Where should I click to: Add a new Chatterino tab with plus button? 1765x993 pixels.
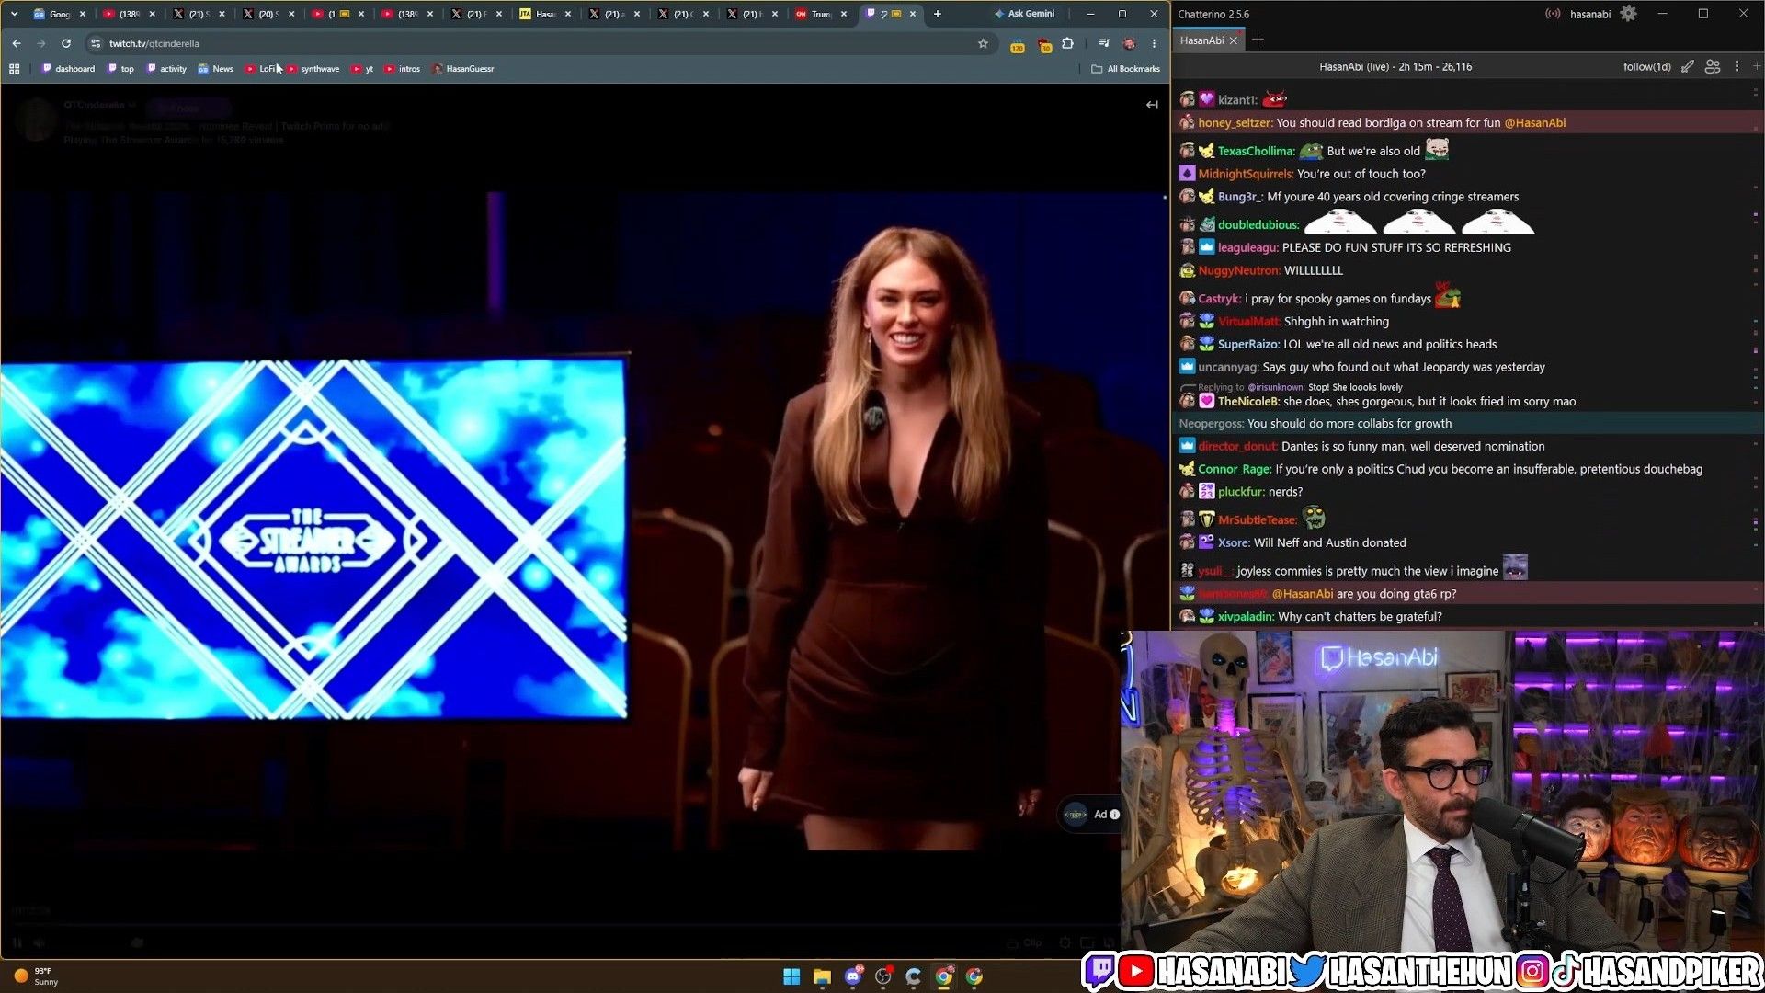coord(1258,40)
